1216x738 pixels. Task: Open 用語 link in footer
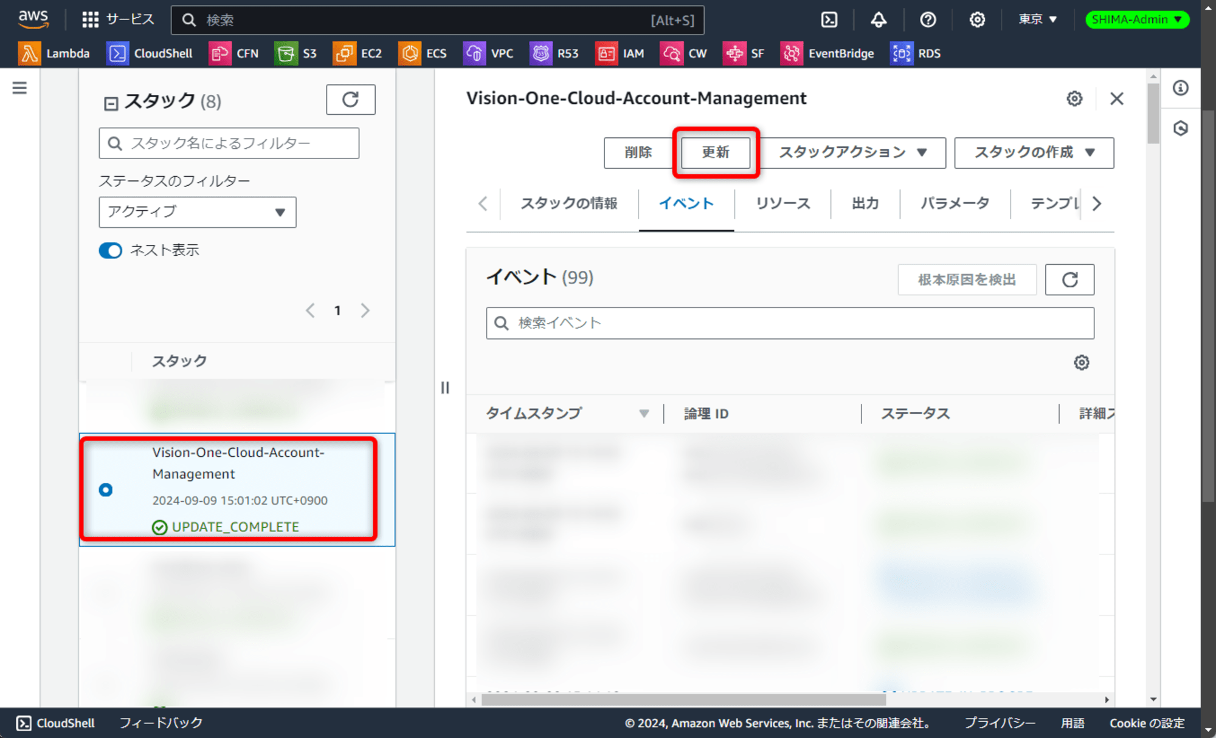pyautogui.click(x=1073, y=723)
